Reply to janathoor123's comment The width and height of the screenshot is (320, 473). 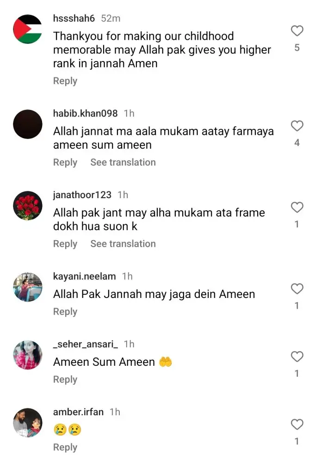coord(65,244)
